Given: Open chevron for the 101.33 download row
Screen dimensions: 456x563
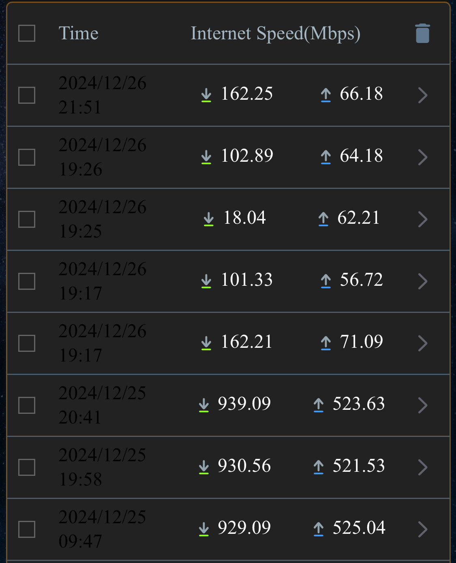Looking at the screenshot, I should [x=423, y=281].
